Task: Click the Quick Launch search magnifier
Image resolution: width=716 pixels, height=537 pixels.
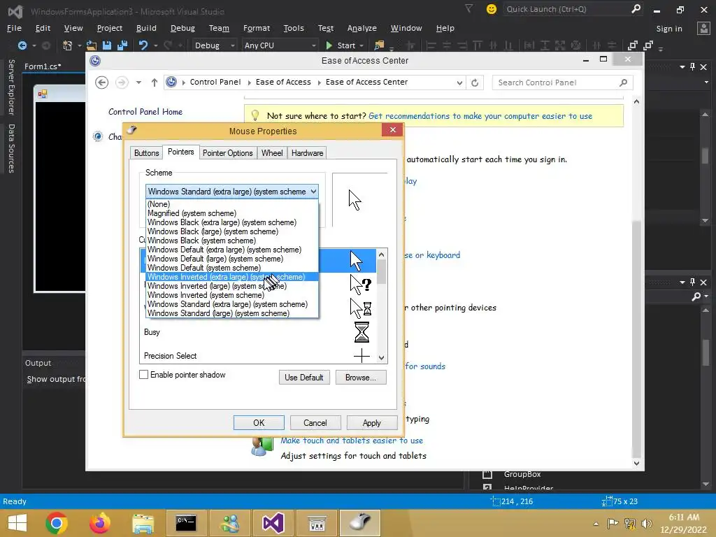Action: click(x=636, y=8)
